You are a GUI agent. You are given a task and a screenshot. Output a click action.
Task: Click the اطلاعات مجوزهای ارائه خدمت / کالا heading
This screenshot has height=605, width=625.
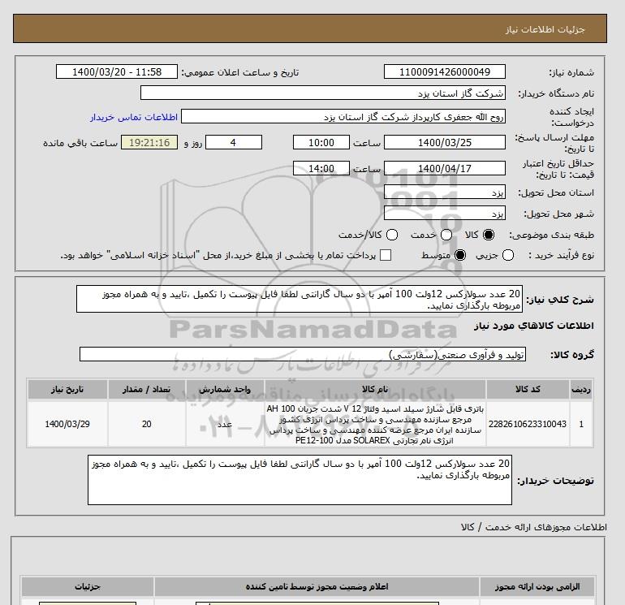pyautogui.click(x=534, y=527)
